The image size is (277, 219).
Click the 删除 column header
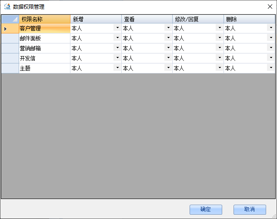tap(249, 19)
